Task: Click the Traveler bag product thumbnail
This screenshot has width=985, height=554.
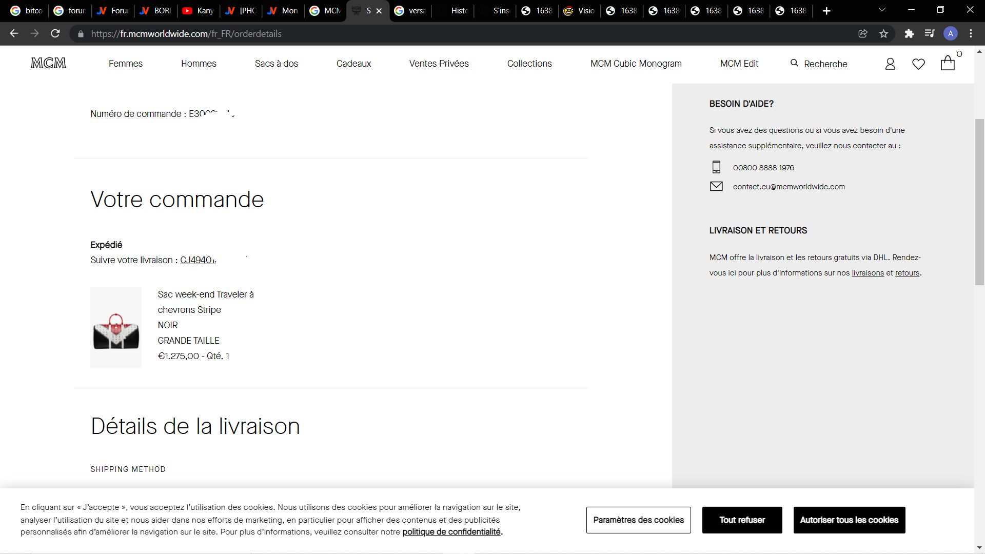Action: 116,328
